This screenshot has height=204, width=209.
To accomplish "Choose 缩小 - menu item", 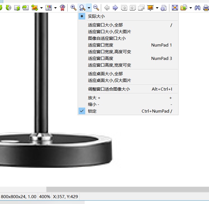I will [x=128, y=105].
